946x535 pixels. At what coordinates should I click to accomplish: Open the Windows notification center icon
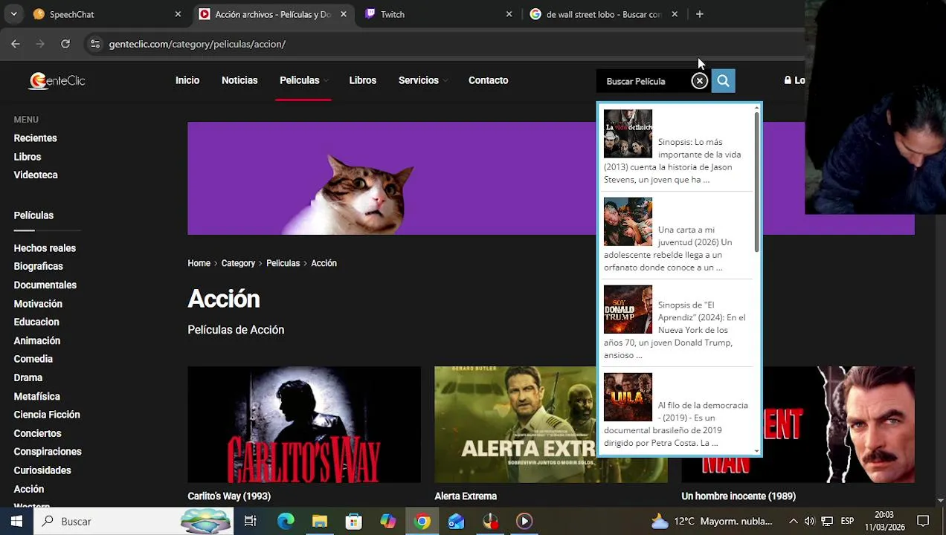[923, 521]
